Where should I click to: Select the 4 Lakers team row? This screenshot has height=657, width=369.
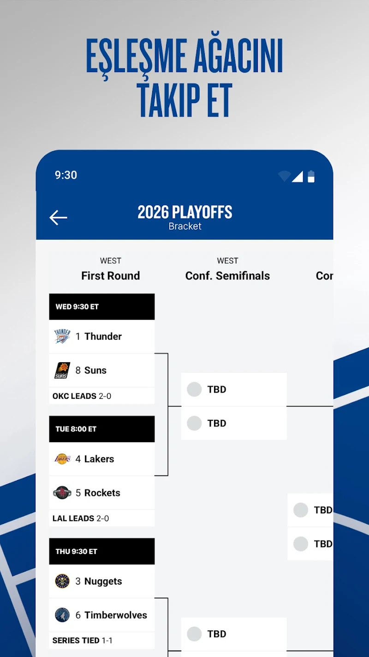click(102, 459)
